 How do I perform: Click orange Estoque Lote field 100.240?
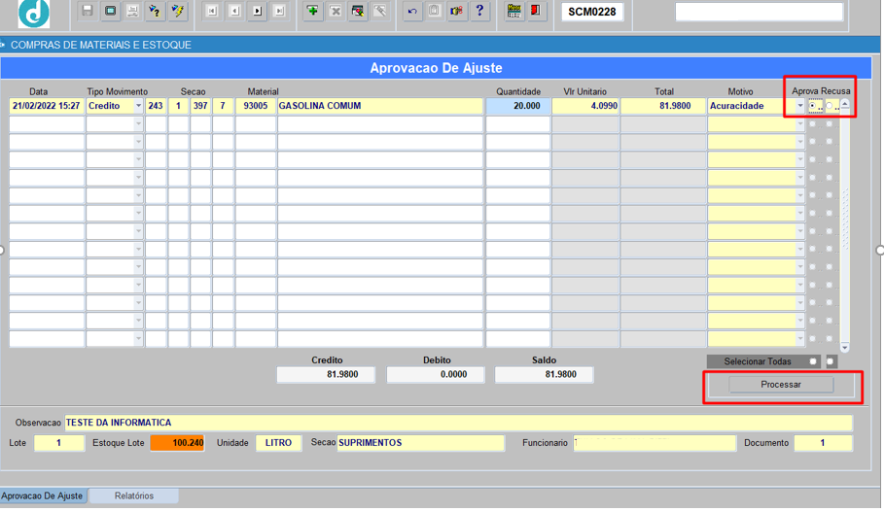(177, 443)
